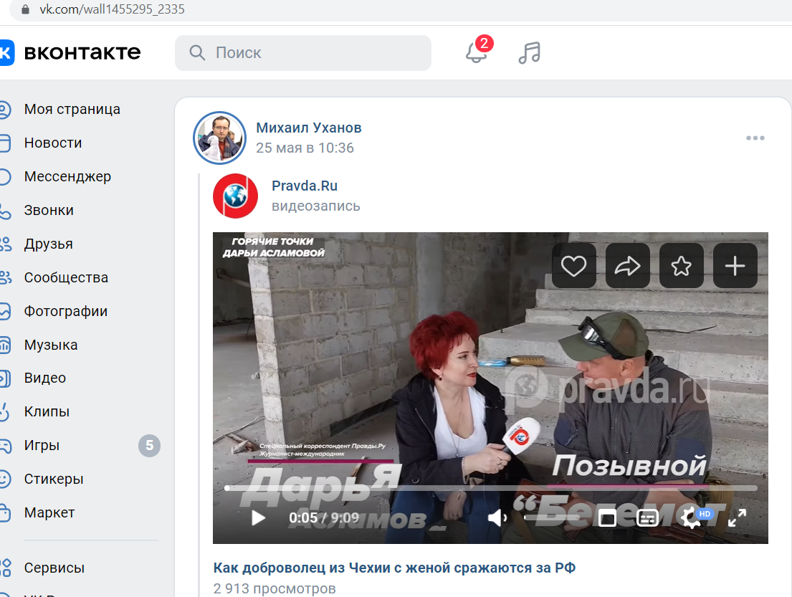Open Музыка section
Viewport: 792px width, 597px height.
point(51,345)
